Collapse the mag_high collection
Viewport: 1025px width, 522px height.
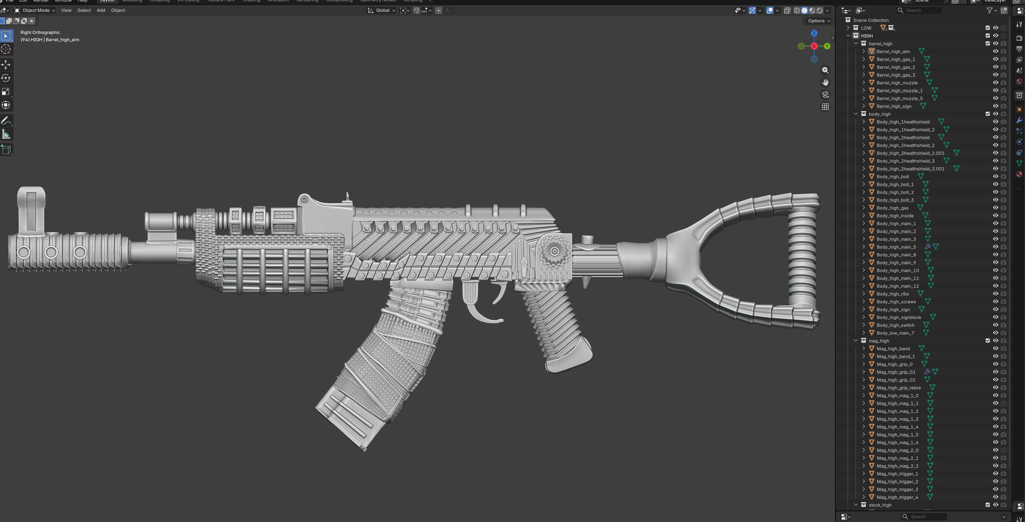(x=856, y=341)
